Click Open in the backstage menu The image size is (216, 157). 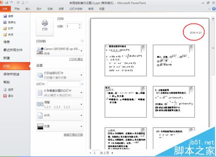coord(8,28)
